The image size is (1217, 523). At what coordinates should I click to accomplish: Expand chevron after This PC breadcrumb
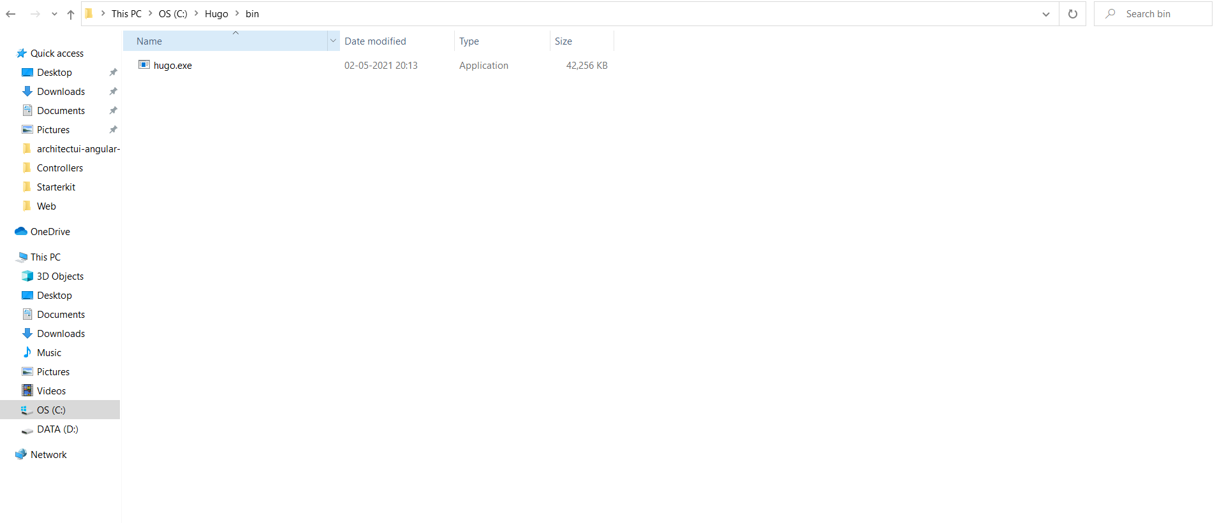tap(151, 13)
